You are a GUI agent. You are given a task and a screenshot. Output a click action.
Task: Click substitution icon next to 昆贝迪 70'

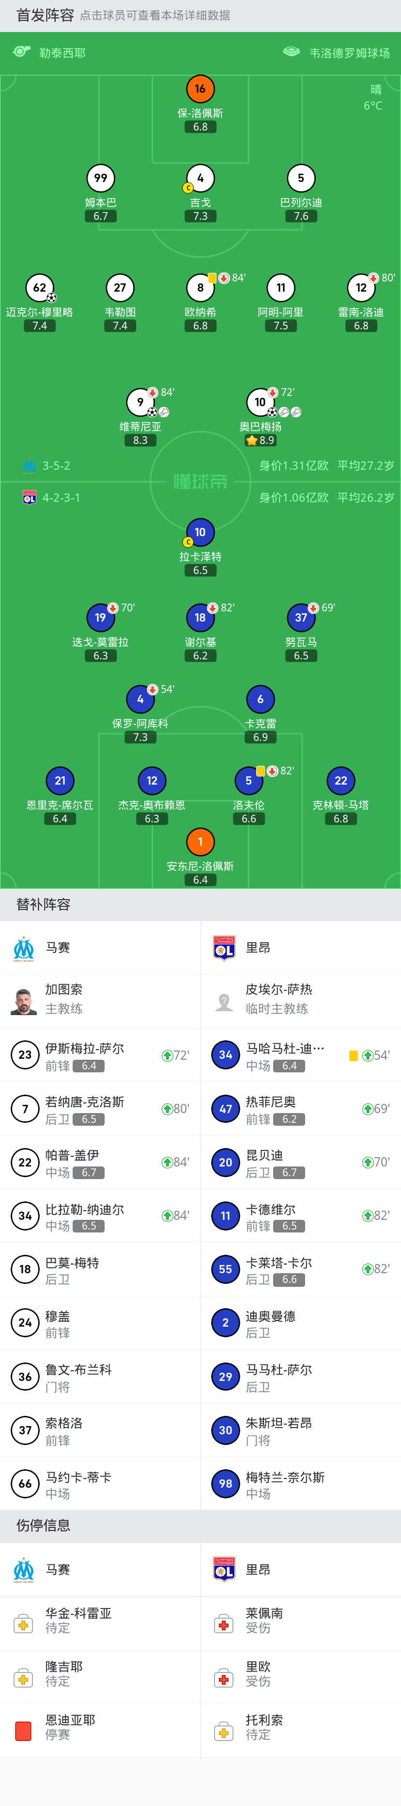point(367,1163)
